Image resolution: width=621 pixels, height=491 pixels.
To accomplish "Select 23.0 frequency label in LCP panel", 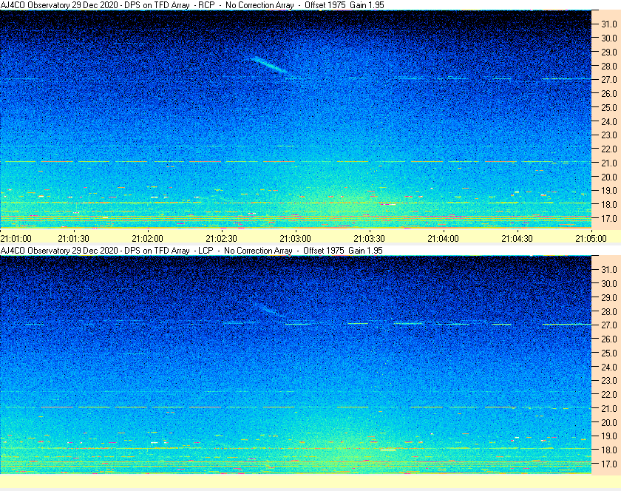I will pyautogui.click(x=609, y=380).
